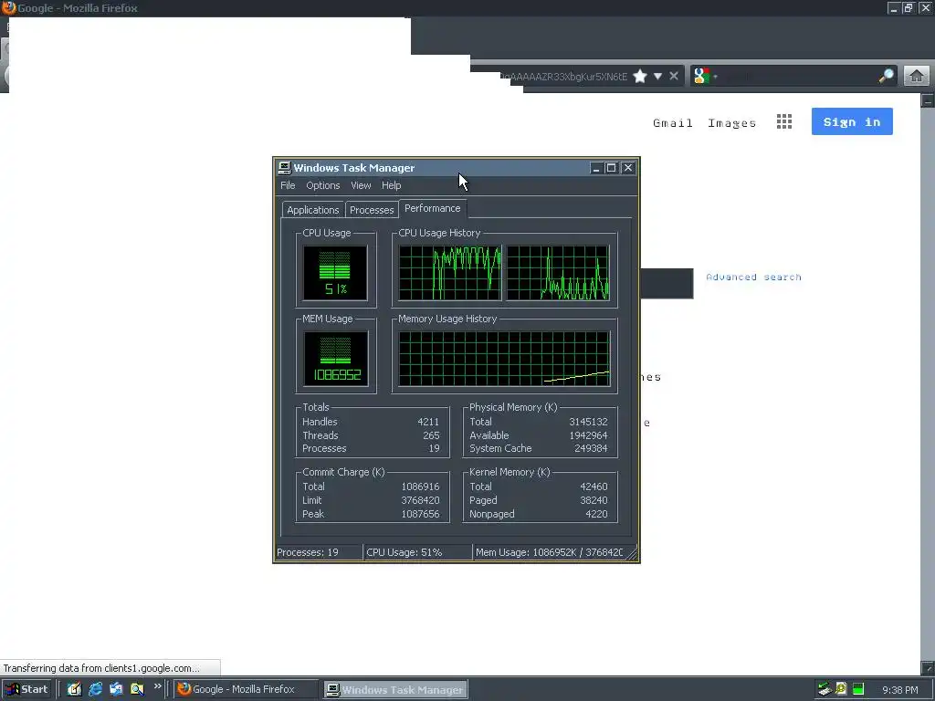Click Kernel Memory Nonpaged 4220

[596, 514]
